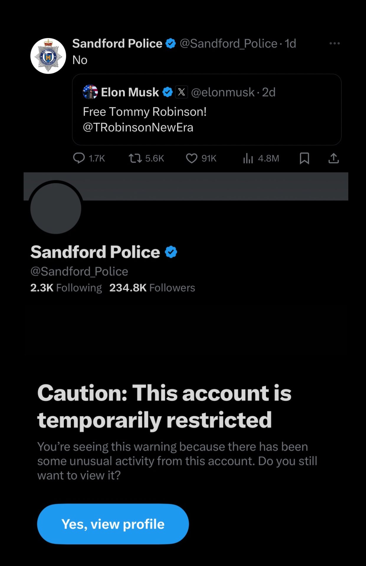This screenshot has height=566, width=366.
Task: Bookmark the Sandford Police tweet
Action: pos(304,158)
